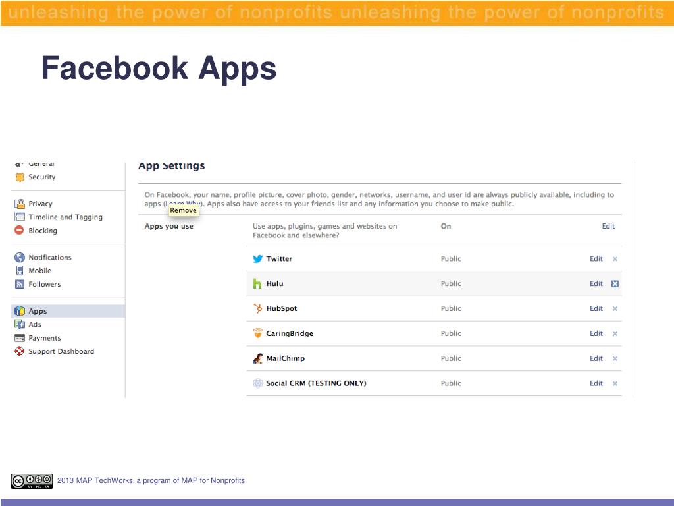
Task: Click the Twitter bird icon
Action: coord(257,258)
